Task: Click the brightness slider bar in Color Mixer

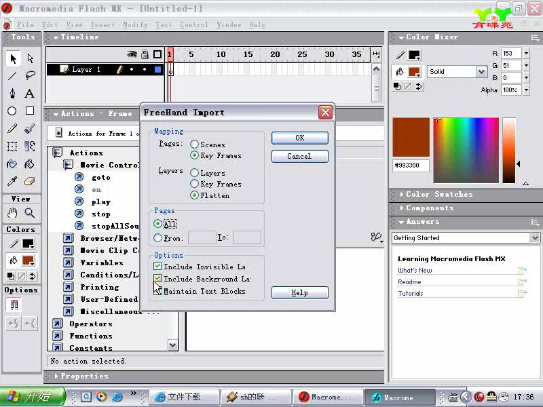Action: coord(508,150)
